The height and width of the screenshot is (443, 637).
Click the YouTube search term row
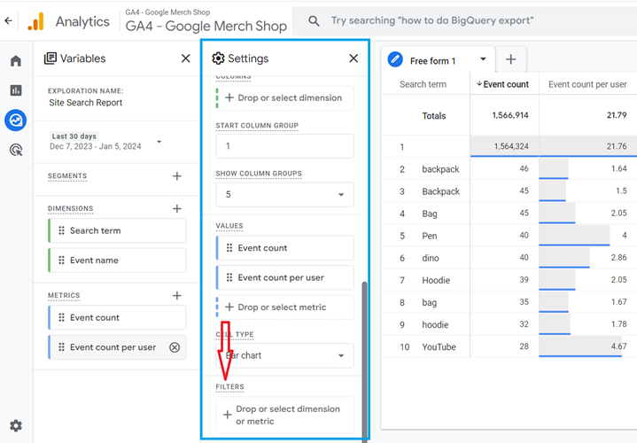pos(439,347)
